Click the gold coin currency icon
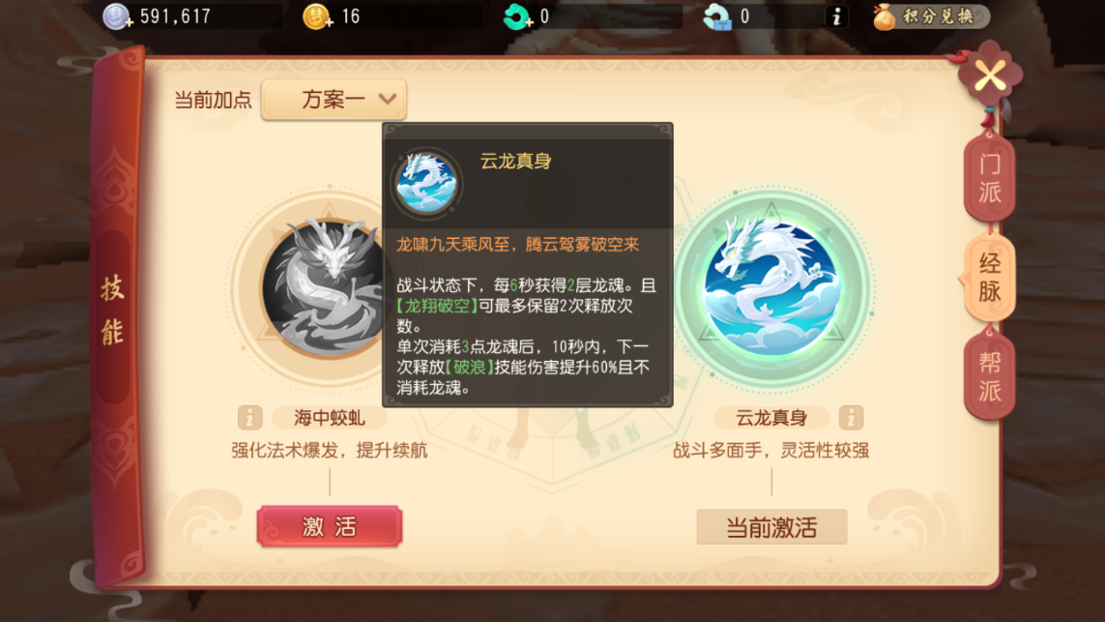1105x622 pixels. [317, 16]
